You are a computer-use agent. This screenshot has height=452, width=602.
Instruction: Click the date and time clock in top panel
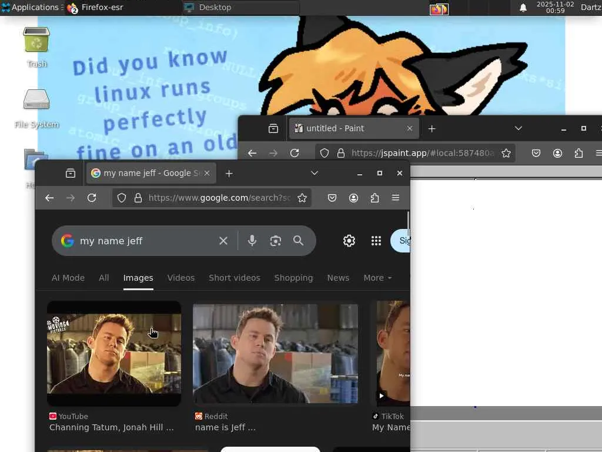click(x=555, y=7)
